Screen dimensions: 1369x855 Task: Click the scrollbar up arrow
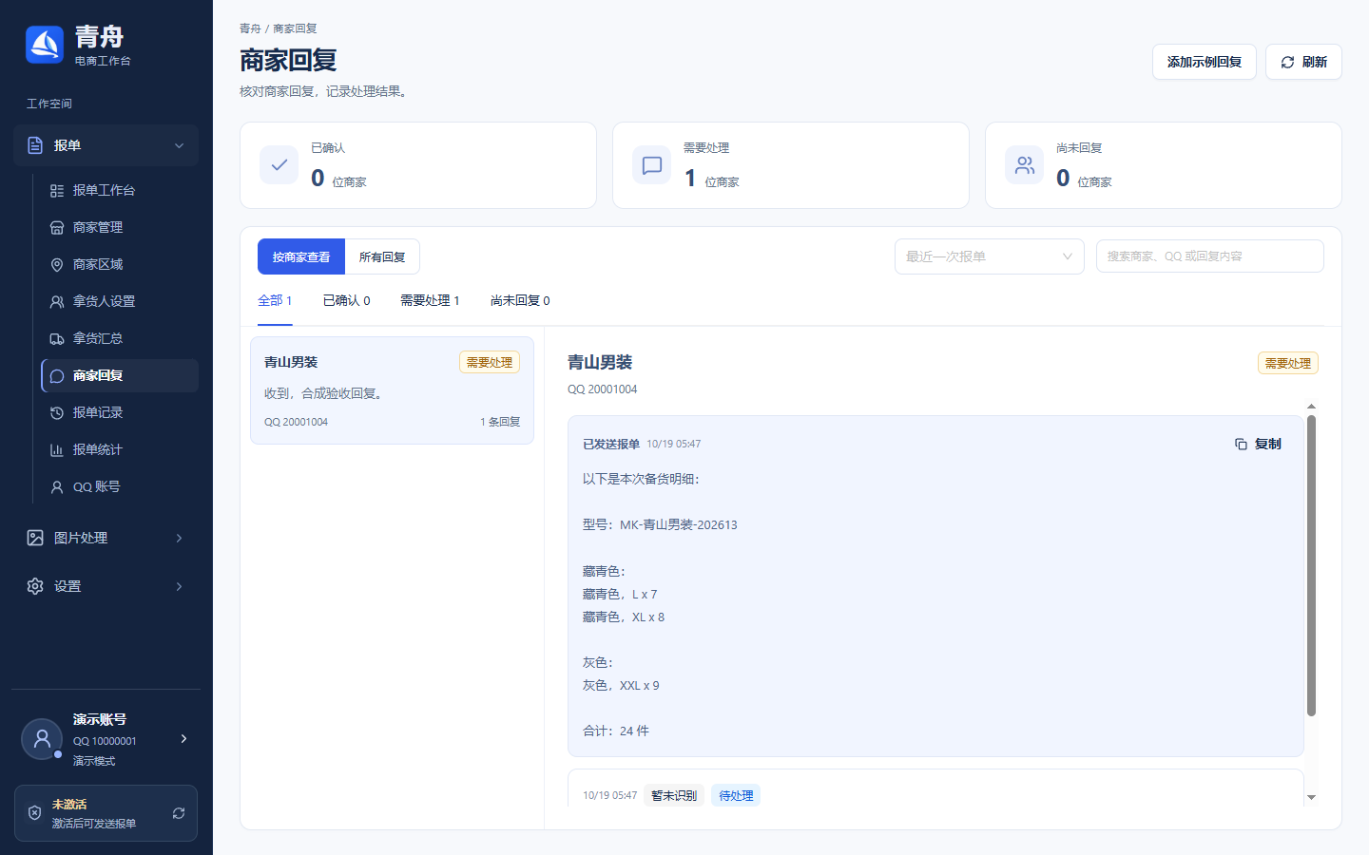pyautogui.click(x=1311, y=407)
